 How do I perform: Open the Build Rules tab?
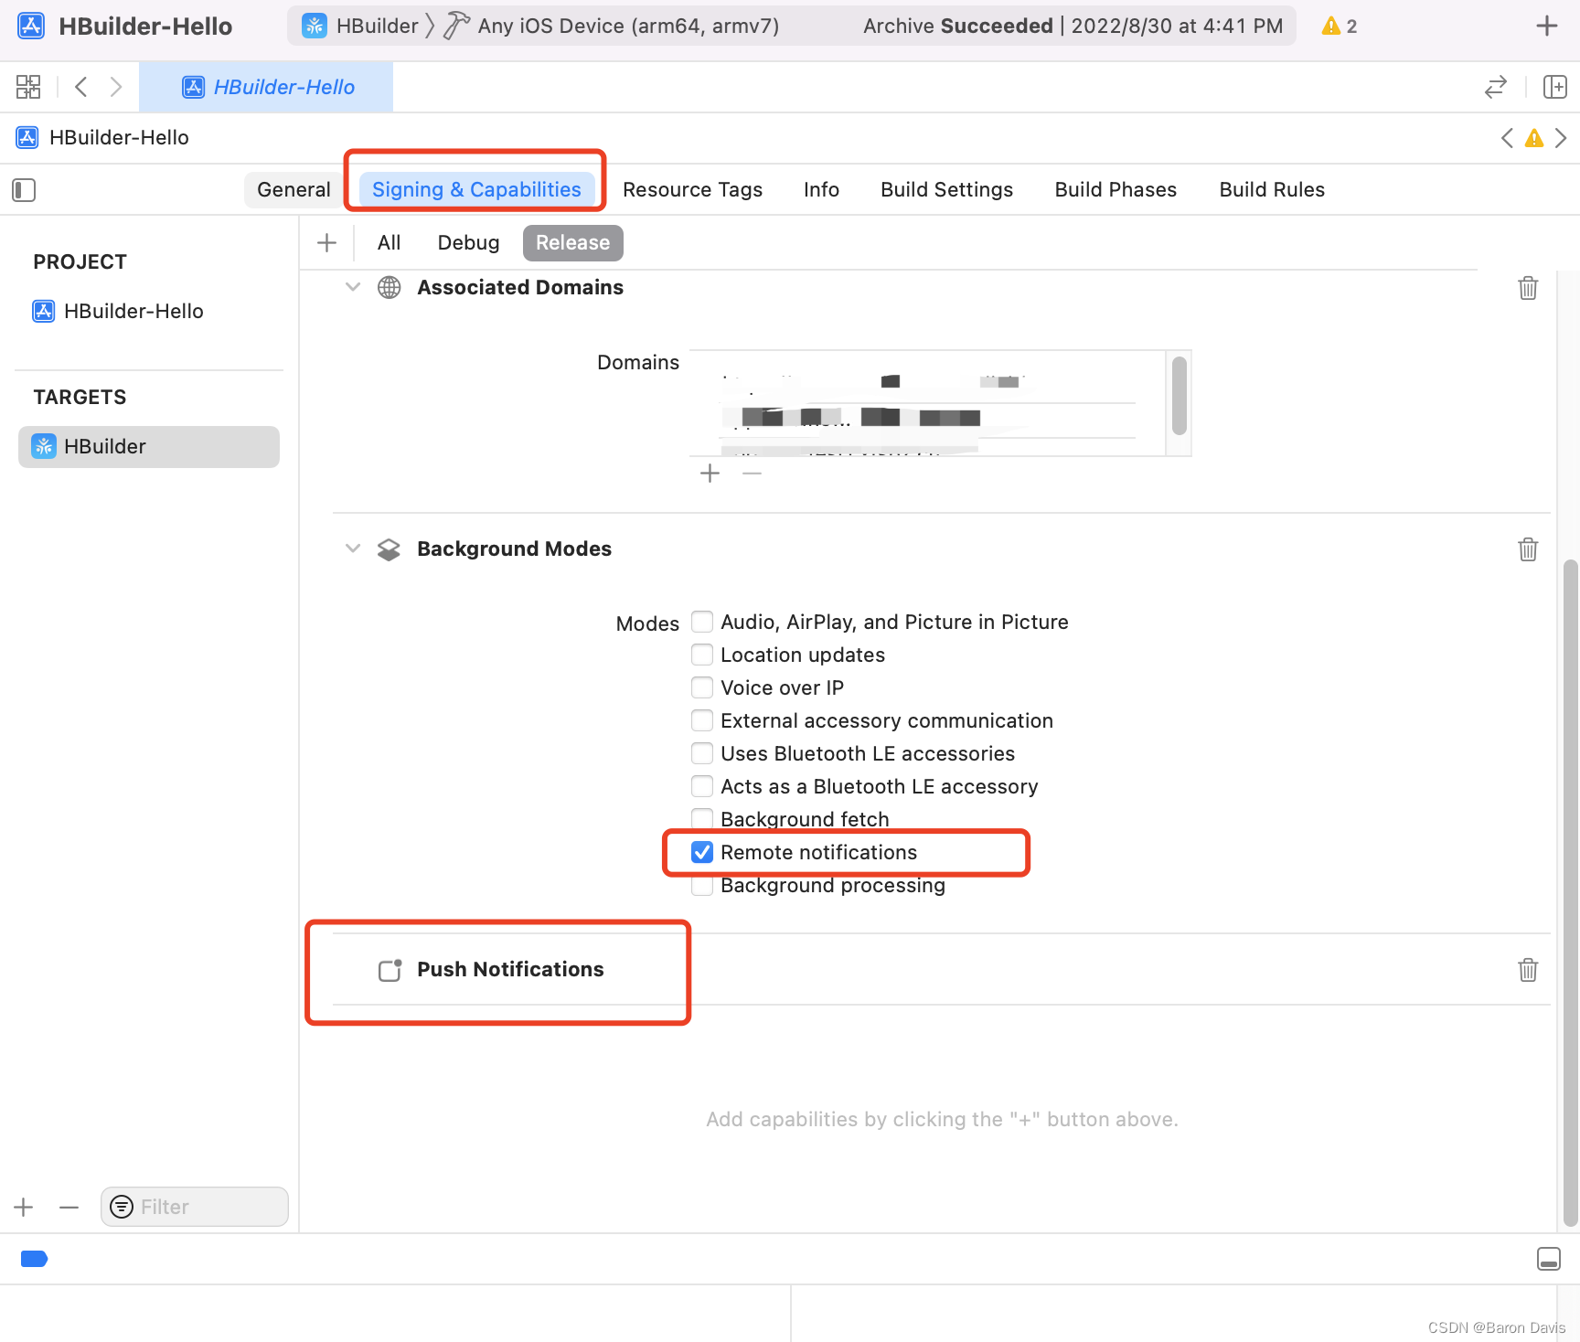pos(1272,189)
